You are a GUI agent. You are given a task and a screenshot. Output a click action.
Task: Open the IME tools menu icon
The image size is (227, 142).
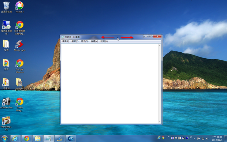click(x=183, y=138)
